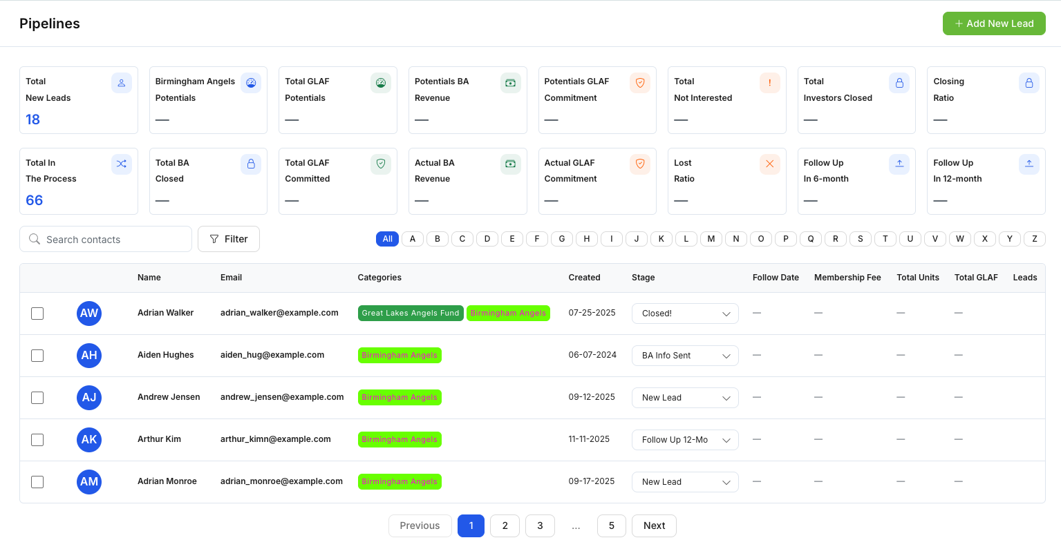Image resolution: width=1061 pixels, height=549 pixels.
Task: Filter contacts by letter M
Action: point(711,239)
